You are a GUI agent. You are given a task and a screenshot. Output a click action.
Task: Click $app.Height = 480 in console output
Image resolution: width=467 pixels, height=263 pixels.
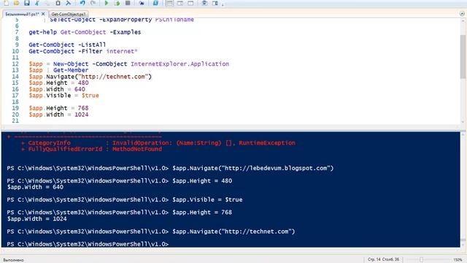[202, 180]
